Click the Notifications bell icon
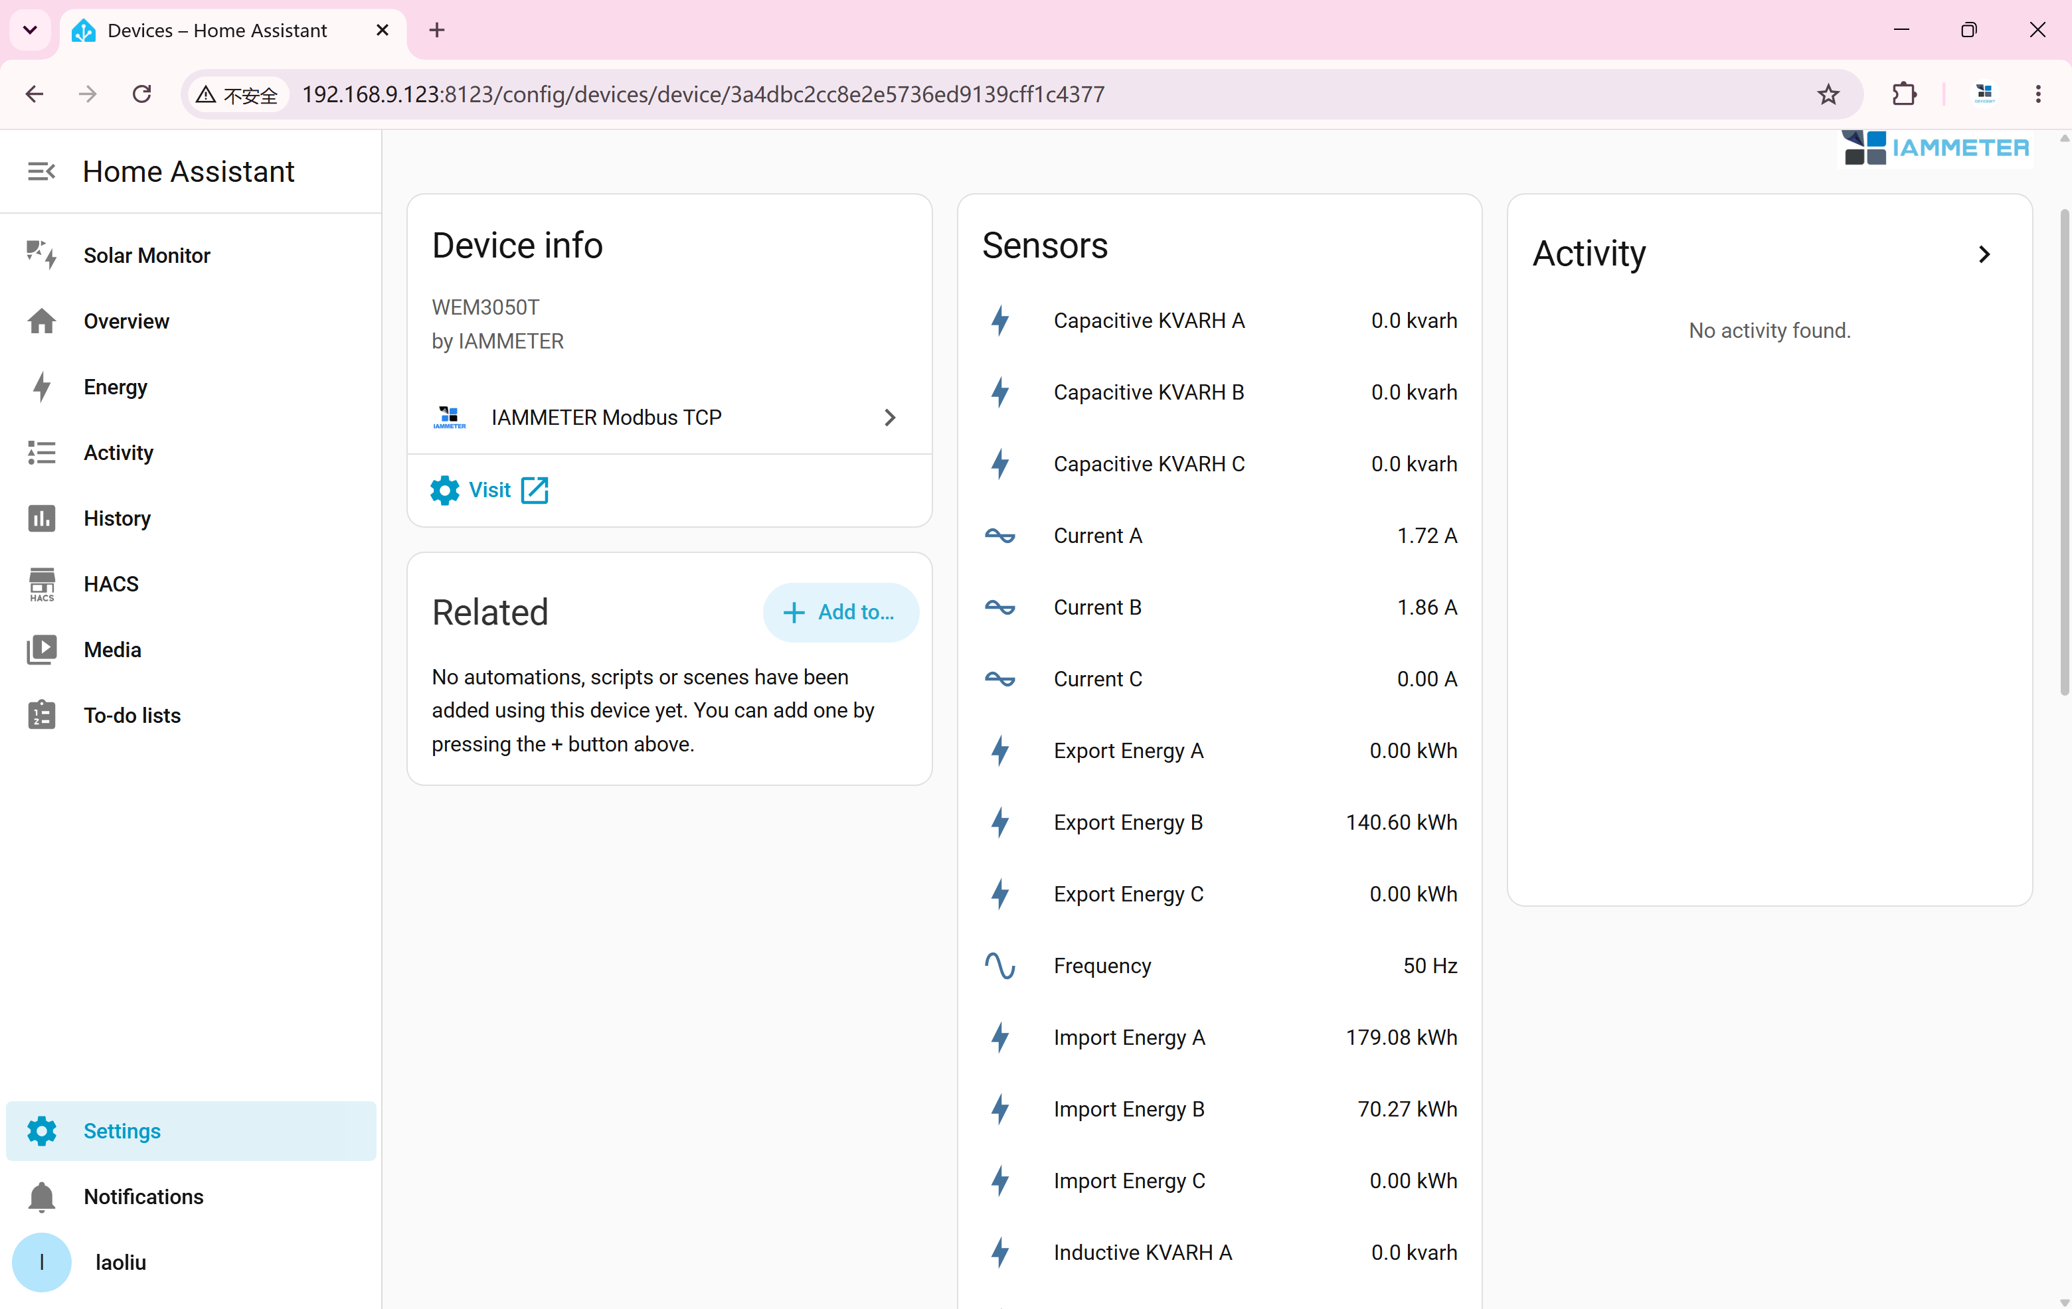This screenshot has height=1309, width=2072. click(41, 1196)
